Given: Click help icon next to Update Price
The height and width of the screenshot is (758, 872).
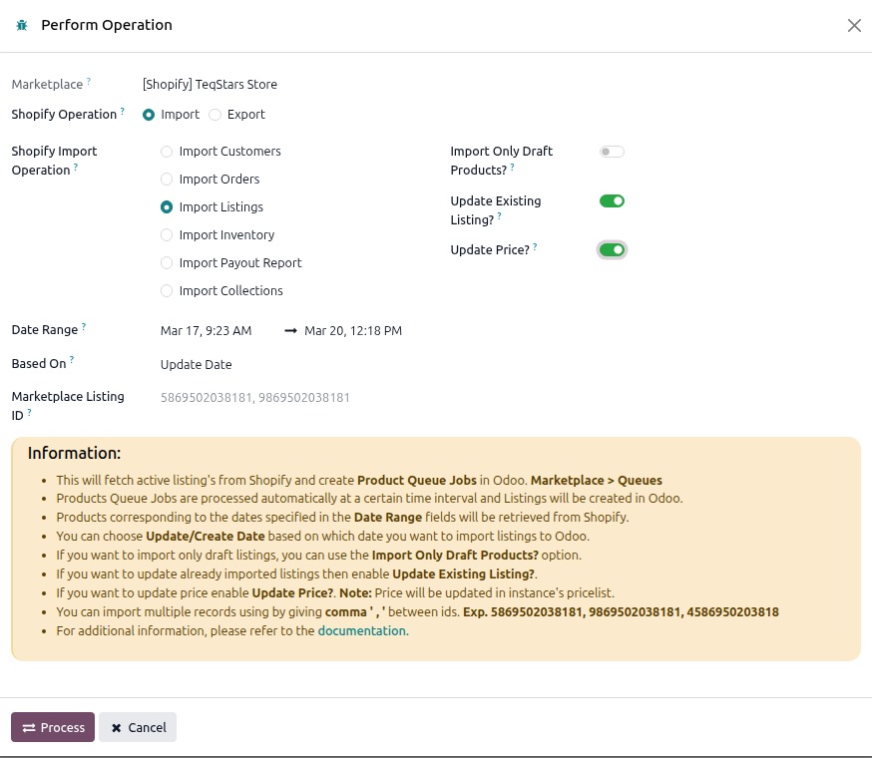Looking at the screenshot, I should coord(535,247).
